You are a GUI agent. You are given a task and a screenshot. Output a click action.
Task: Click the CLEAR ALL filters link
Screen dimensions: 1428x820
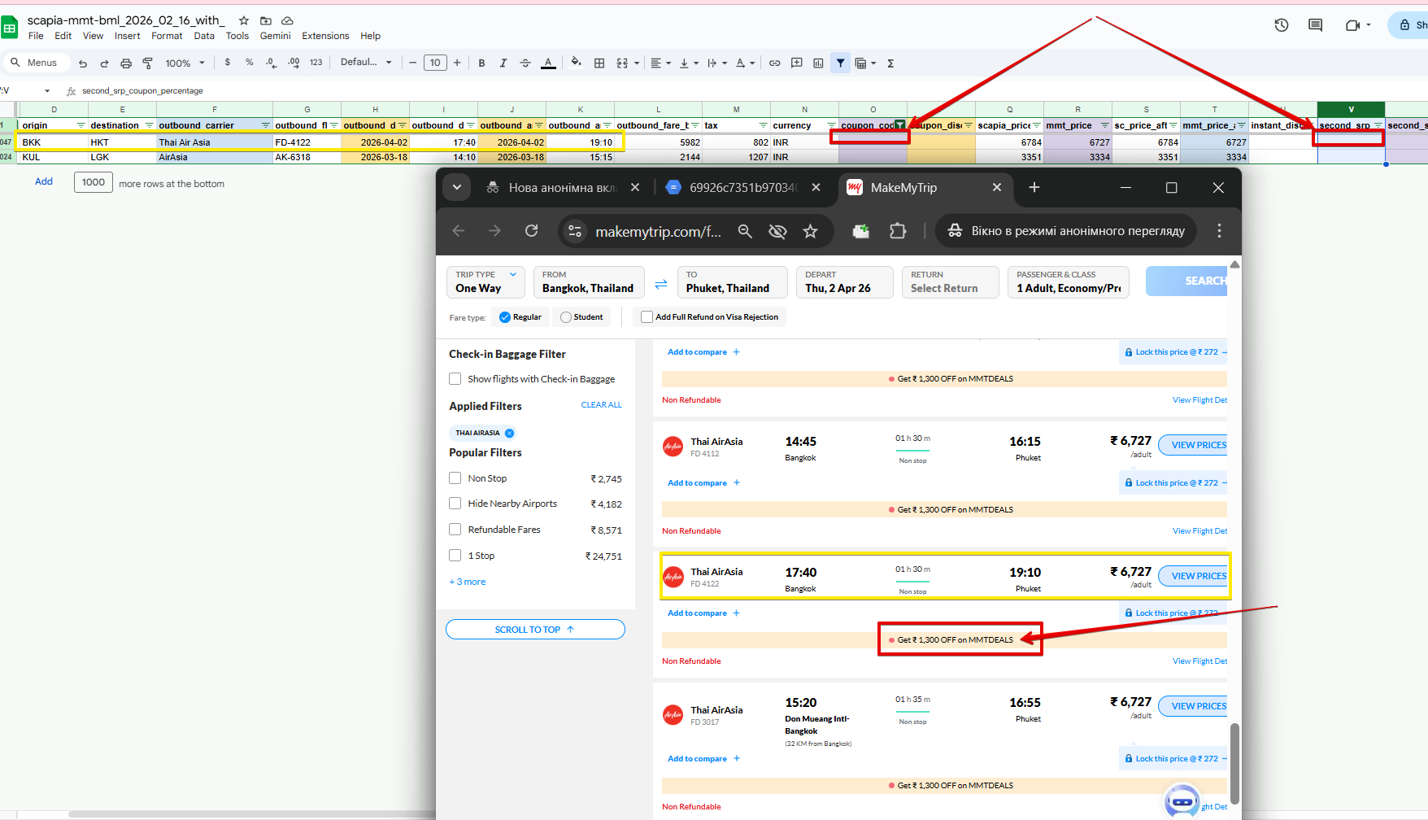coord(601,405)
